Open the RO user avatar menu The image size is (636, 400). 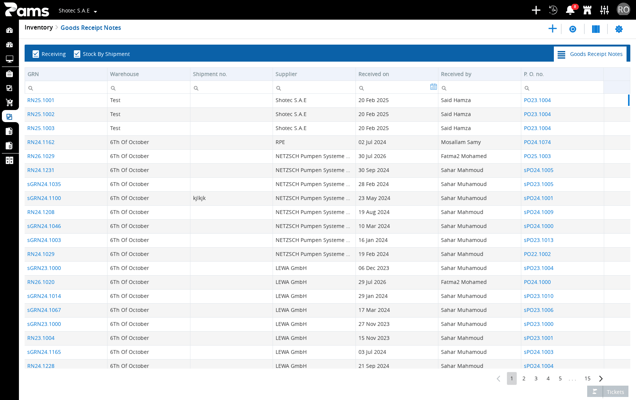623,10
